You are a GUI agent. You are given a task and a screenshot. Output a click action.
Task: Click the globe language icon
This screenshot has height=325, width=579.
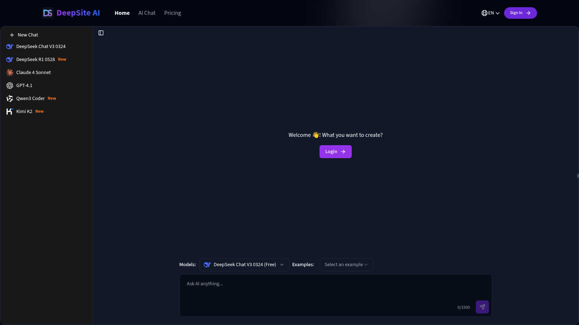[x=484, y=13]
